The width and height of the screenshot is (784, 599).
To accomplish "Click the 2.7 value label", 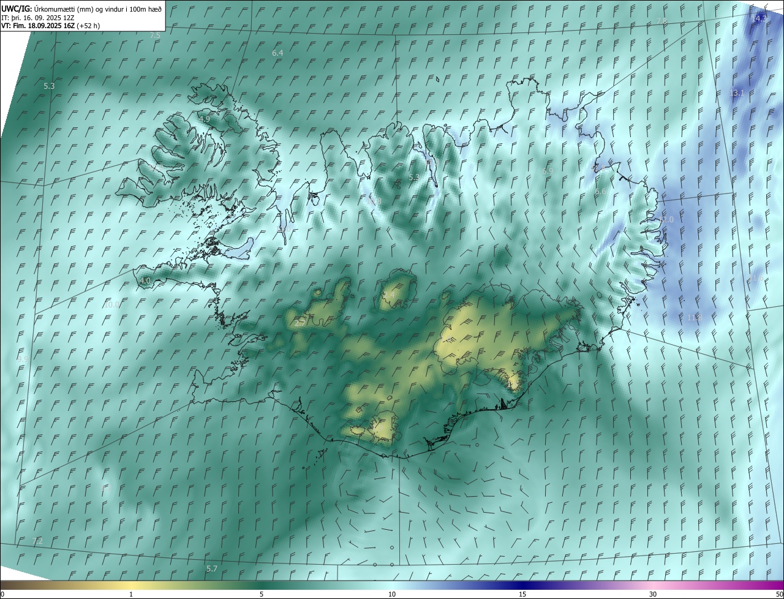I will (300, 323).
